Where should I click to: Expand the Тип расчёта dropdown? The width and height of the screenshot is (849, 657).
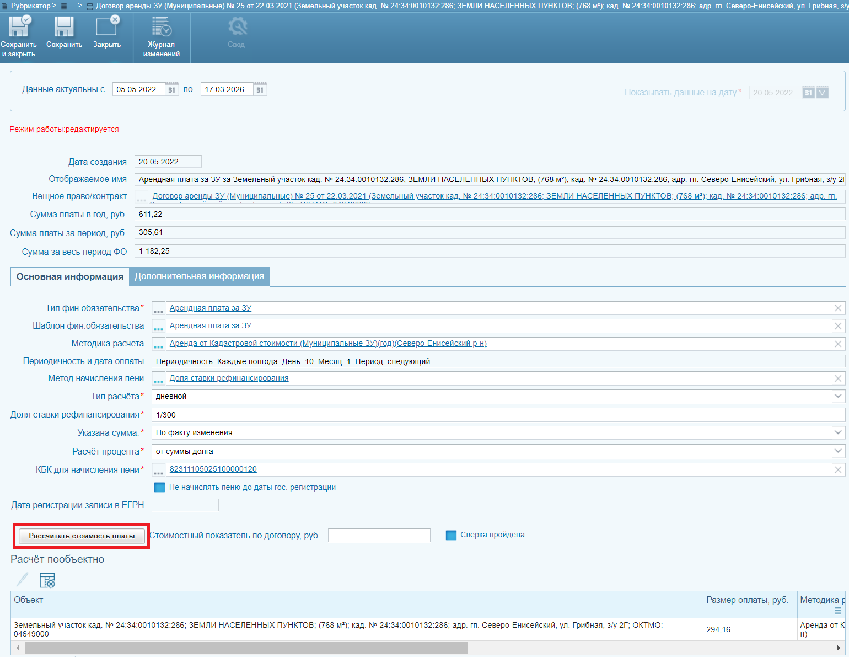838,396
